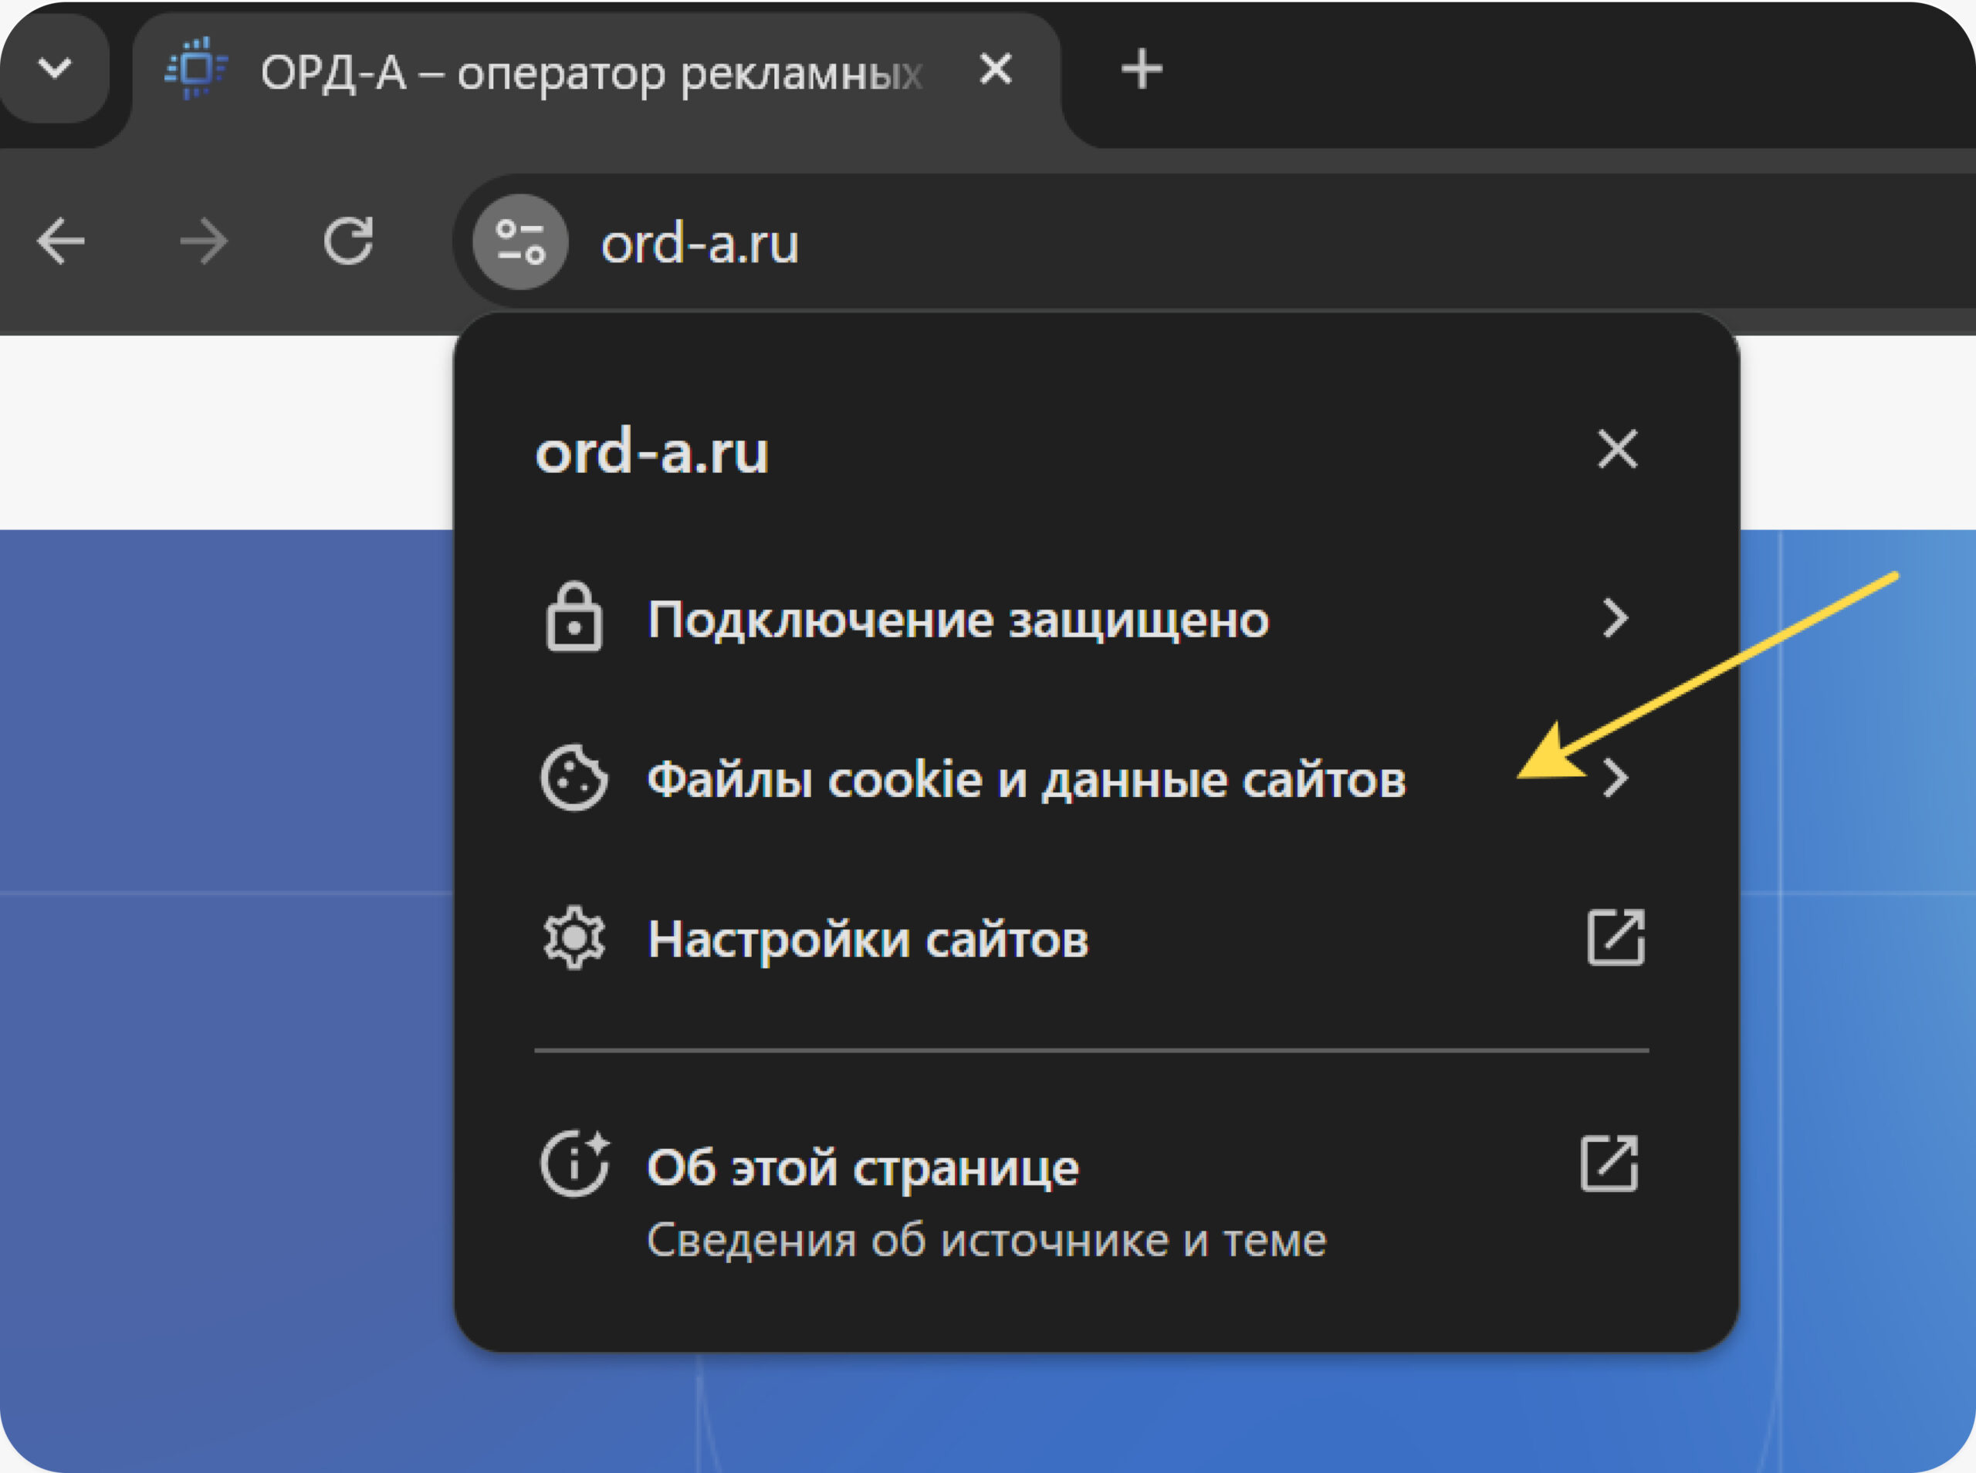Image resolution: width=1976 pixels, height=1473 pixels.
Task: Go back to the previous page
Action: (x=61, y=241)
